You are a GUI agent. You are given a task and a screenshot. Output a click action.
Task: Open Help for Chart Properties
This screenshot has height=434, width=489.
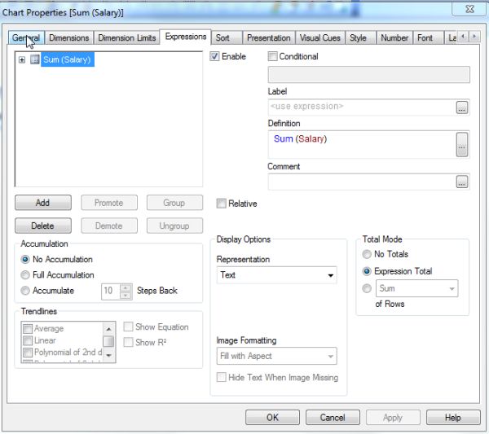click(x=453, y=418)
